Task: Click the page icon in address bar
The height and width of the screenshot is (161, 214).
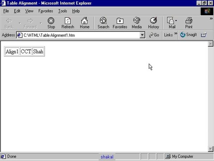Action: [19, 35]
